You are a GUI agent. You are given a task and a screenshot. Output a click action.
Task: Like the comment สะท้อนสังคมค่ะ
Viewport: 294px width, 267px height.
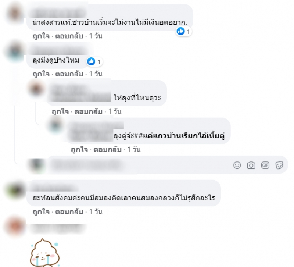click(41, 212)
